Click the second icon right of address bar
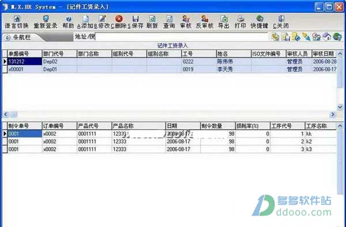The image size is (346, 227). [x=285, y=37]
